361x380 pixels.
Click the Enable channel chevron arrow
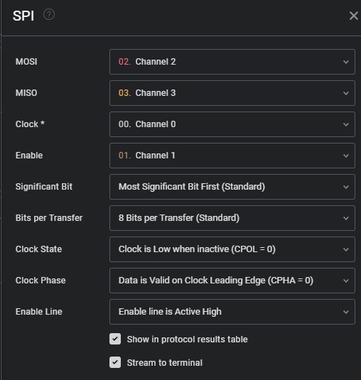346,156
